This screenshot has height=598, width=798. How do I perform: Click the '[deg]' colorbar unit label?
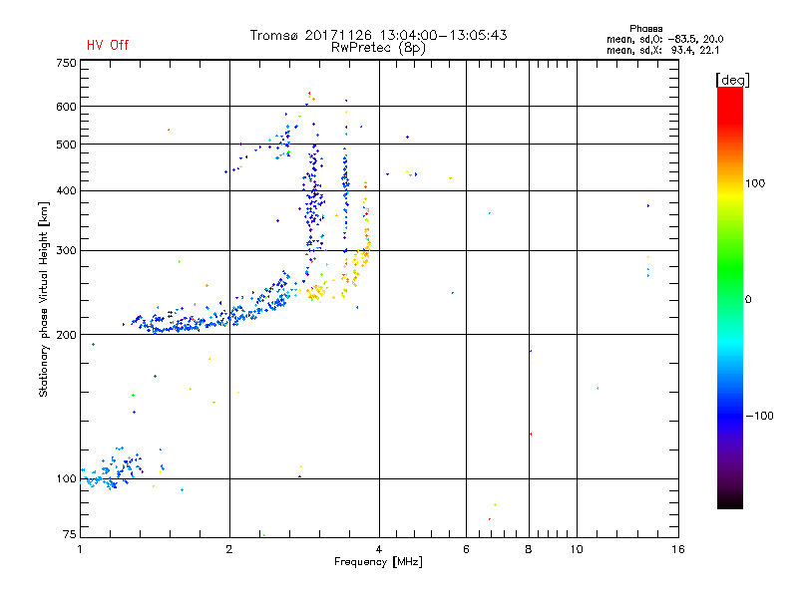tap(732, 80)
